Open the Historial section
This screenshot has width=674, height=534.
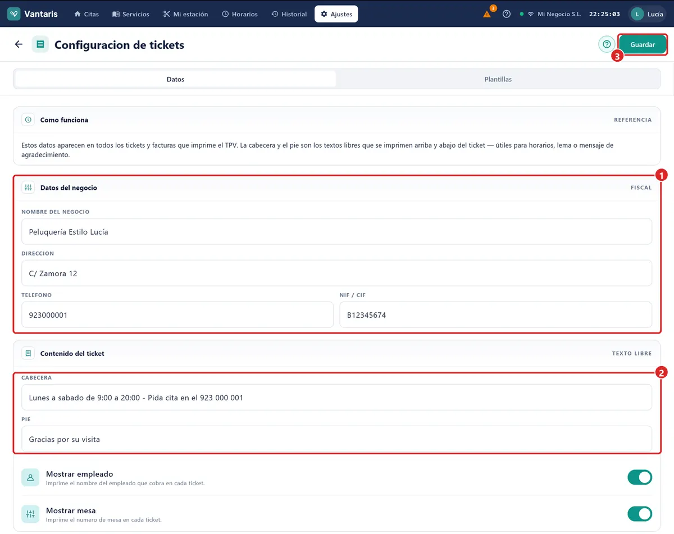[x=289, y=14]
